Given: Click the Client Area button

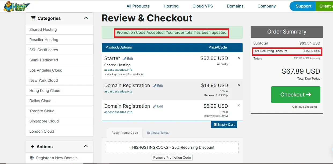Looking at the screenshot, I should 324,6.
